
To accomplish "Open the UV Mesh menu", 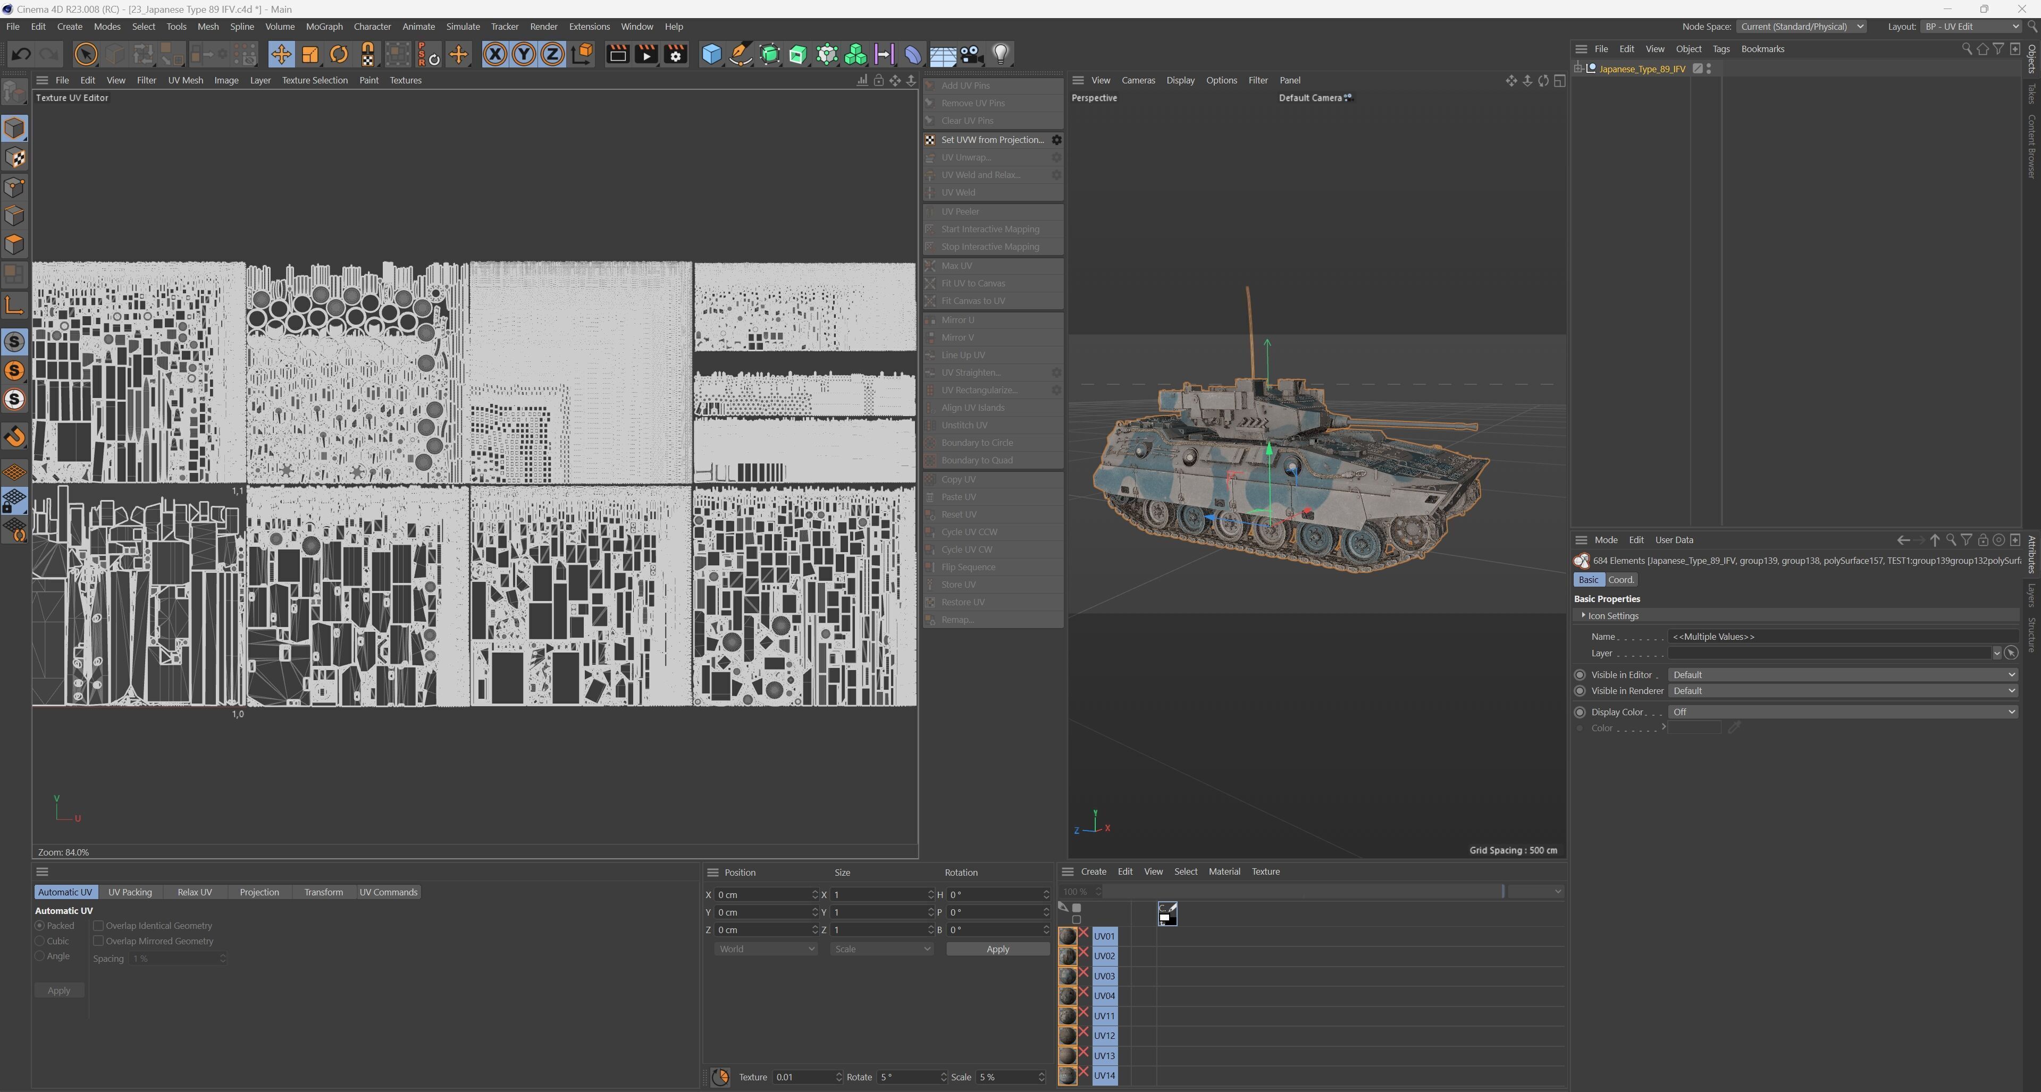I will click(x=186, y=80).
